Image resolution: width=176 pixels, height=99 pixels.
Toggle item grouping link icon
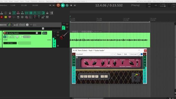[x=27, y=13]
